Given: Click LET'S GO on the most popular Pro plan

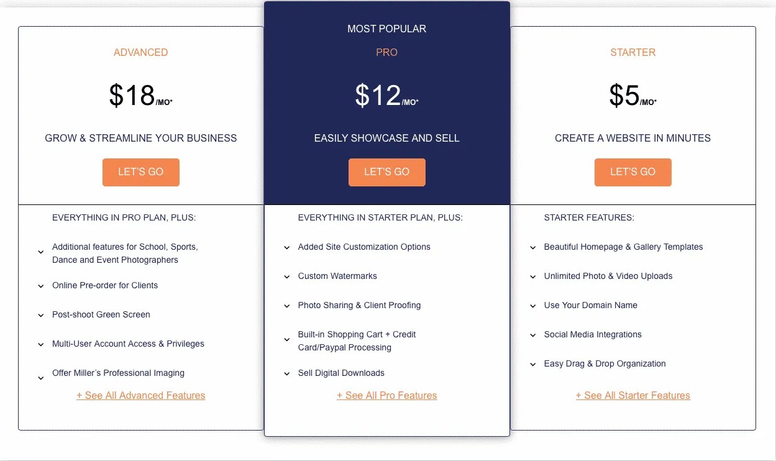Looking at the screenshot, I should (386, 172).
